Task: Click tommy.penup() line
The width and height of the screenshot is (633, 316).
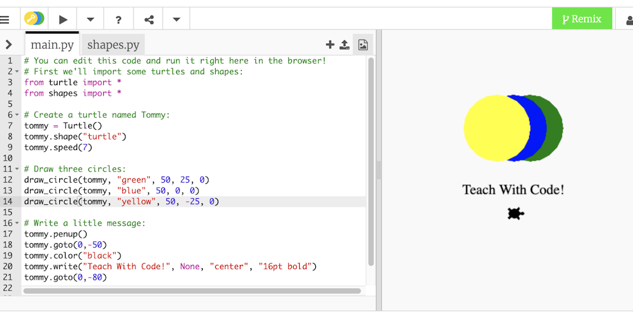Action: pyautogui.click(x=56, y=234)
